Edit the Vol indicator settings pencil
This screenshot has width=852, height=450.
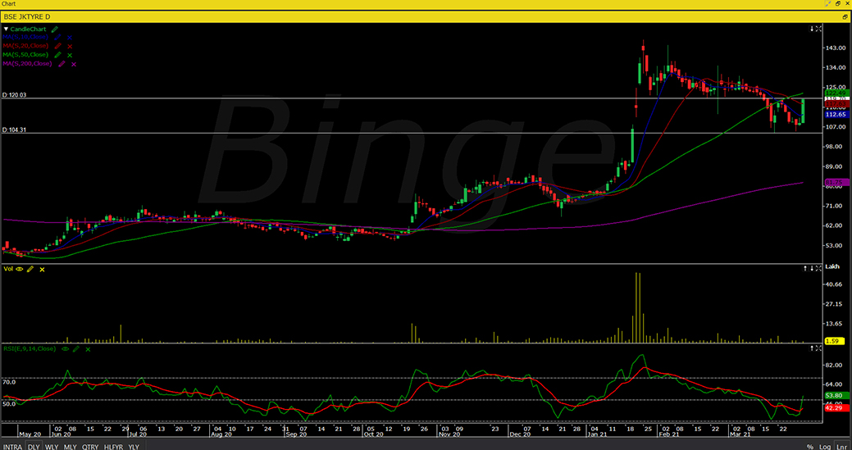click(x=30, y=269)
